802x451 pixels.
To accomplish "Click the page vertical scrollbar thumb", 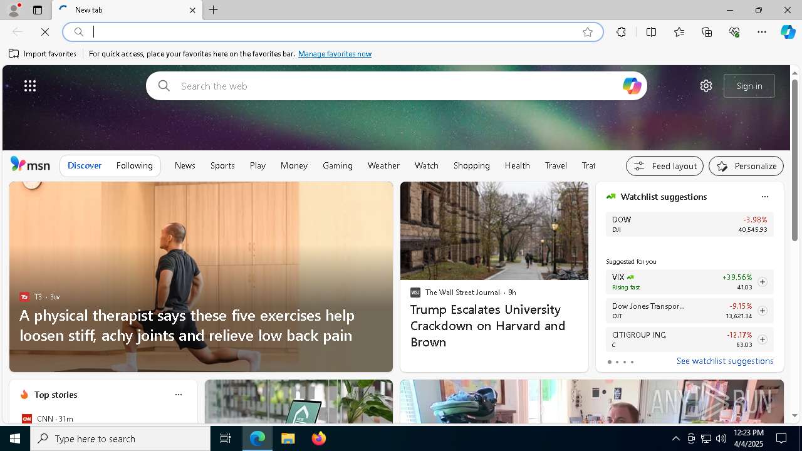I will pos(794,160).
